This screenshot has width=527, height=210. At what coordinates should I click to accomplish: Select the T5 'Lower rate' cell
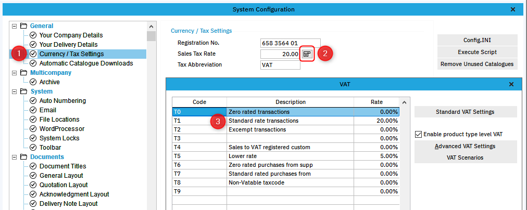290,156
